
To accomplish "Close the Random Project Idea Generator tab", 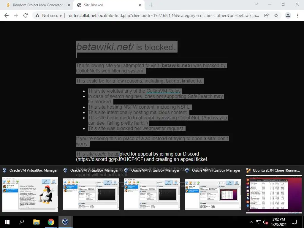I will (69, 5).
